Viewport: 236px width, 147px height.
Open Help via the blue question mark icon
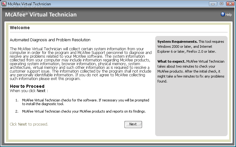click(x=223, y=14)
